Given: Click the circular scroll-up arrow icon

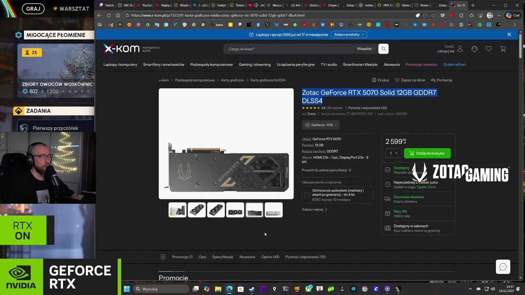Looking at the screenshot, I should click(163, 257).
